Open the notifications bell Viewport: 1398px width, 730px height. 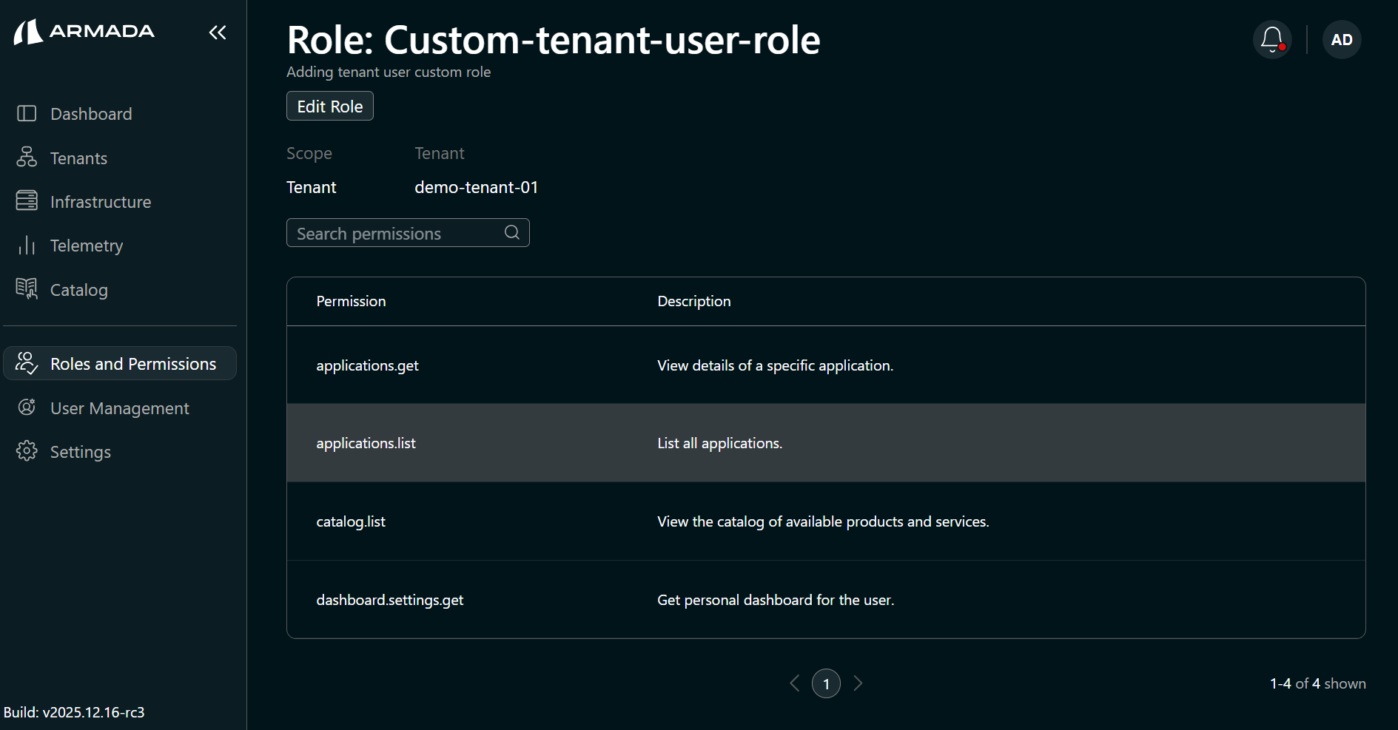coord(1271,39)
